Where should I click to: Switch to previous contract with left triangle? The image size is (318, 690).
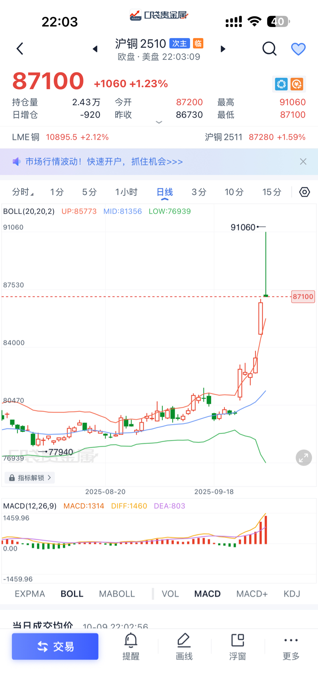point(95,49)
